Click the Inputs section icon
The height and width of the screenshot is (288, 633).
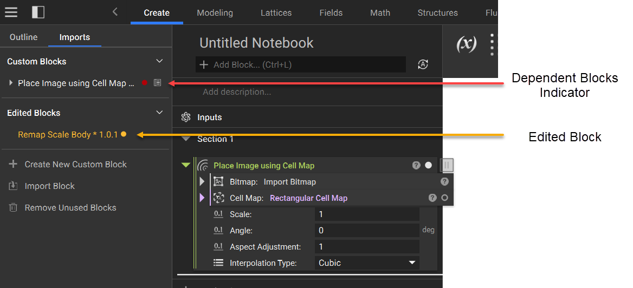click(x=186, y=117)
